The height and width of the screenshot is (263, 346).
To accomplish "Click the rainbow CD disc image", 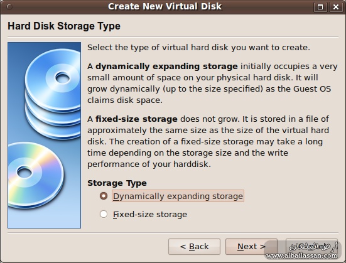I will [36, 175].
